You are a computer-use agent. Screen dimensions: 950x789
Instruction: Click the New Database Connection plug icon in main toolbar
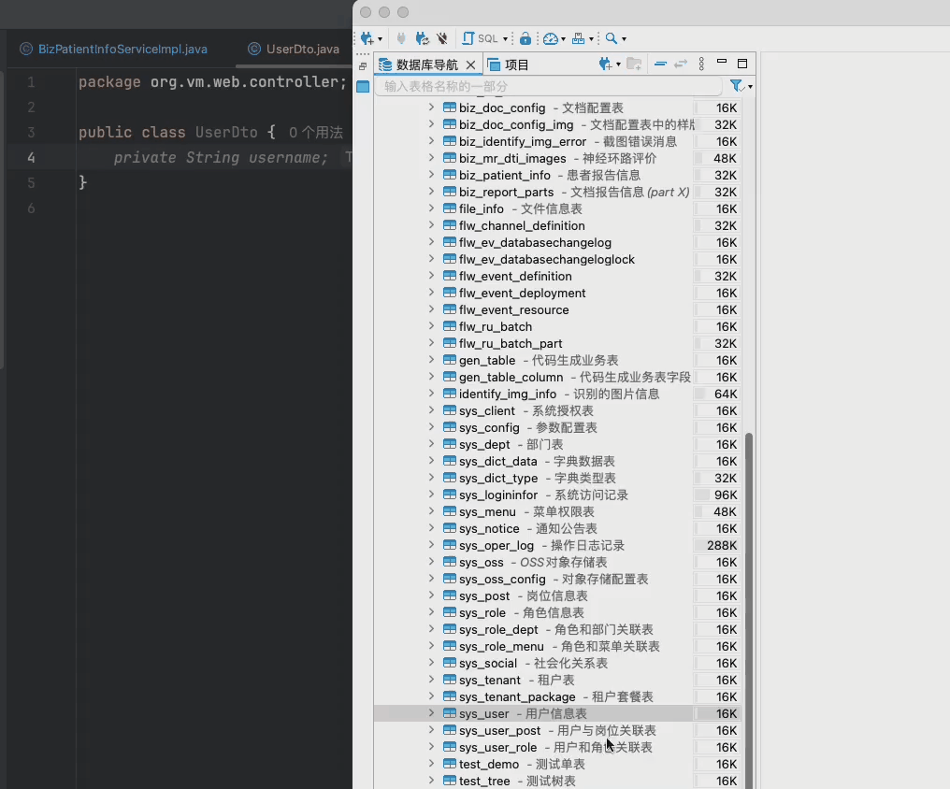pyautogui.click(x=367, y=38)
